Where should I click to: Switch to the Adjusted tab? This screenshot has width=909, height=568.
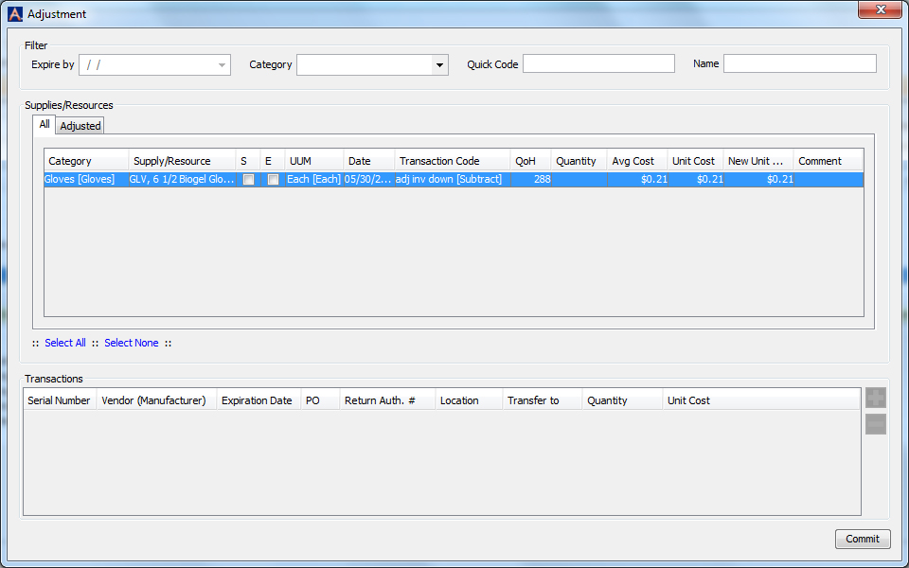pyautogui.click(x=80, y=126)
